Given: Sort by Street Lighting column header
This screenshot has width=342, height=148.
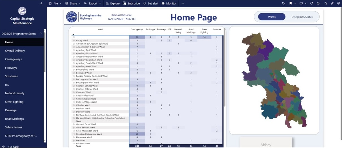Looking at the screenshot, I should pos(204,31).
